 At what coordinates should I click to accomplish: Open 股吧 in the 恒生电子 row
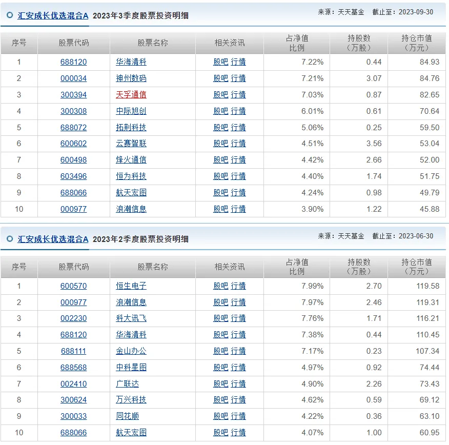pos(221,286)
